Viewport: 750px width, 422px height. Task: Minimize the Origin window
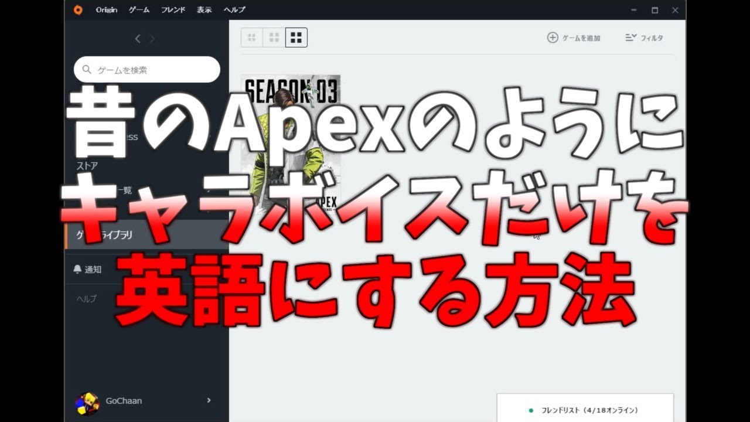[634, 10]
